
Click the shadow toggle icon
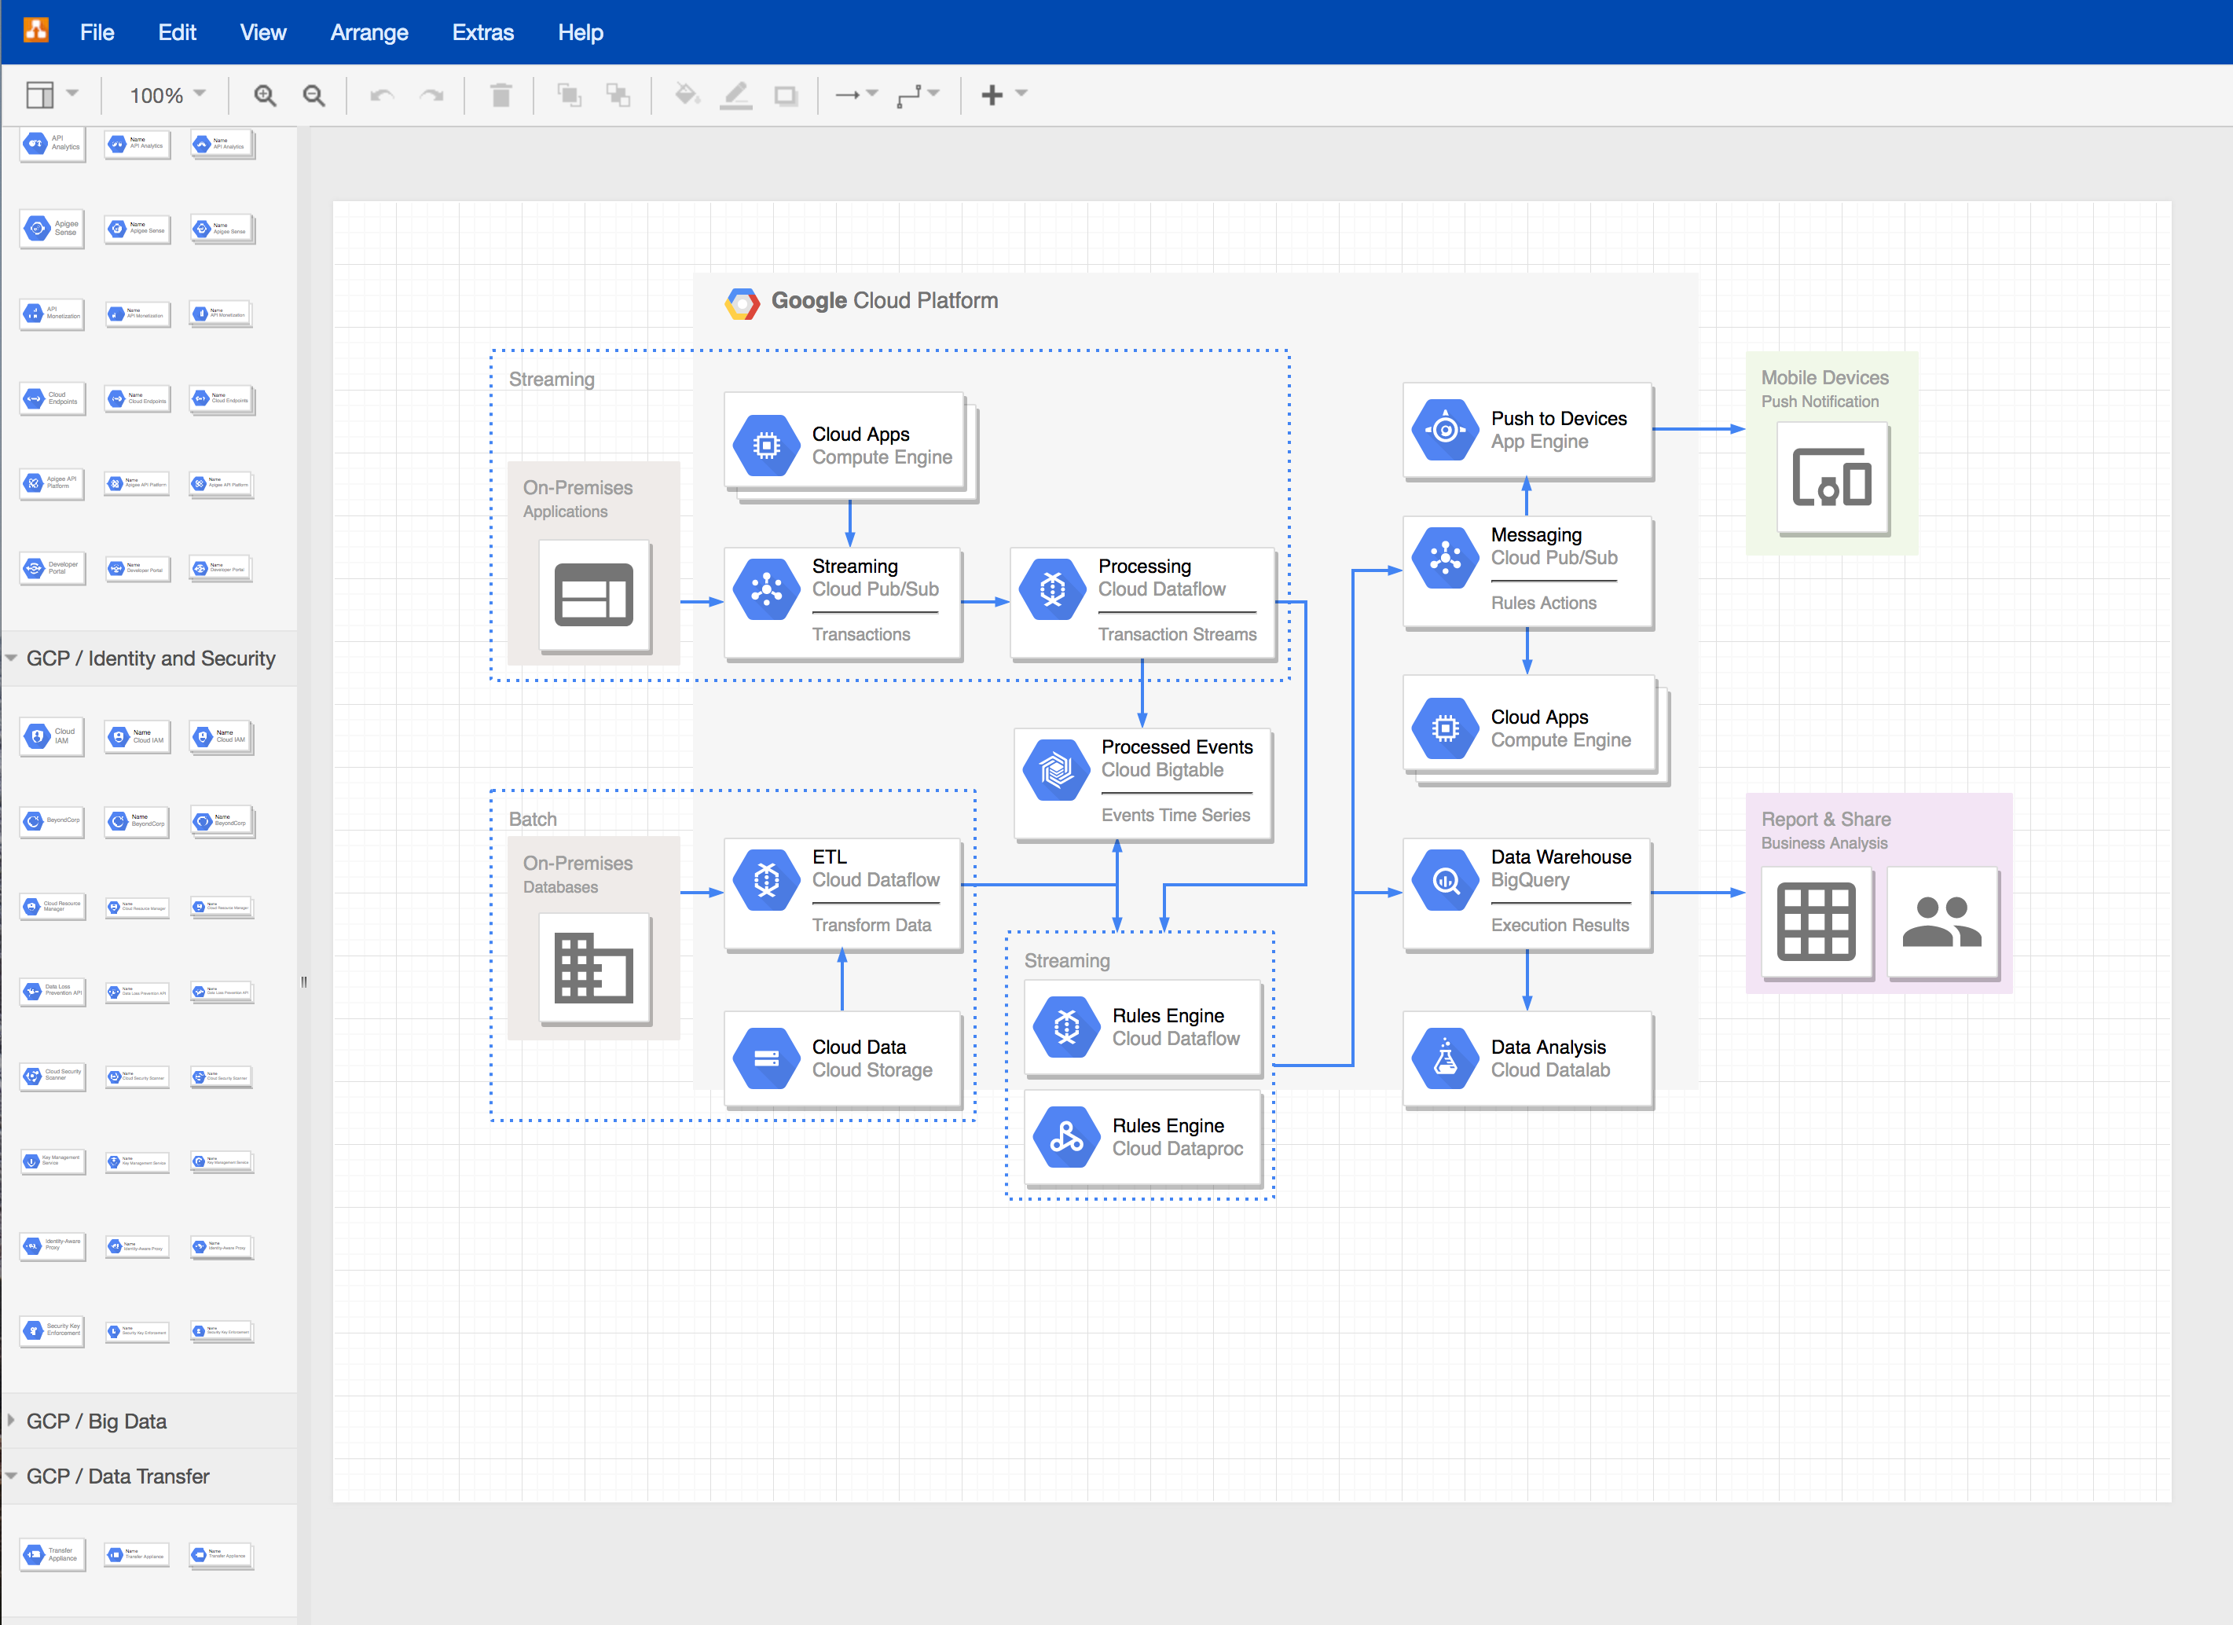786,96
